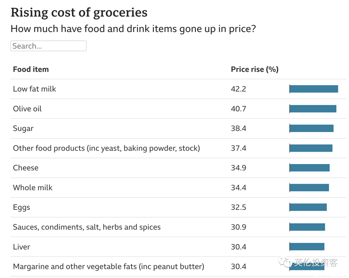Click the 42.2 price rise value

click(x=238, y=89)
